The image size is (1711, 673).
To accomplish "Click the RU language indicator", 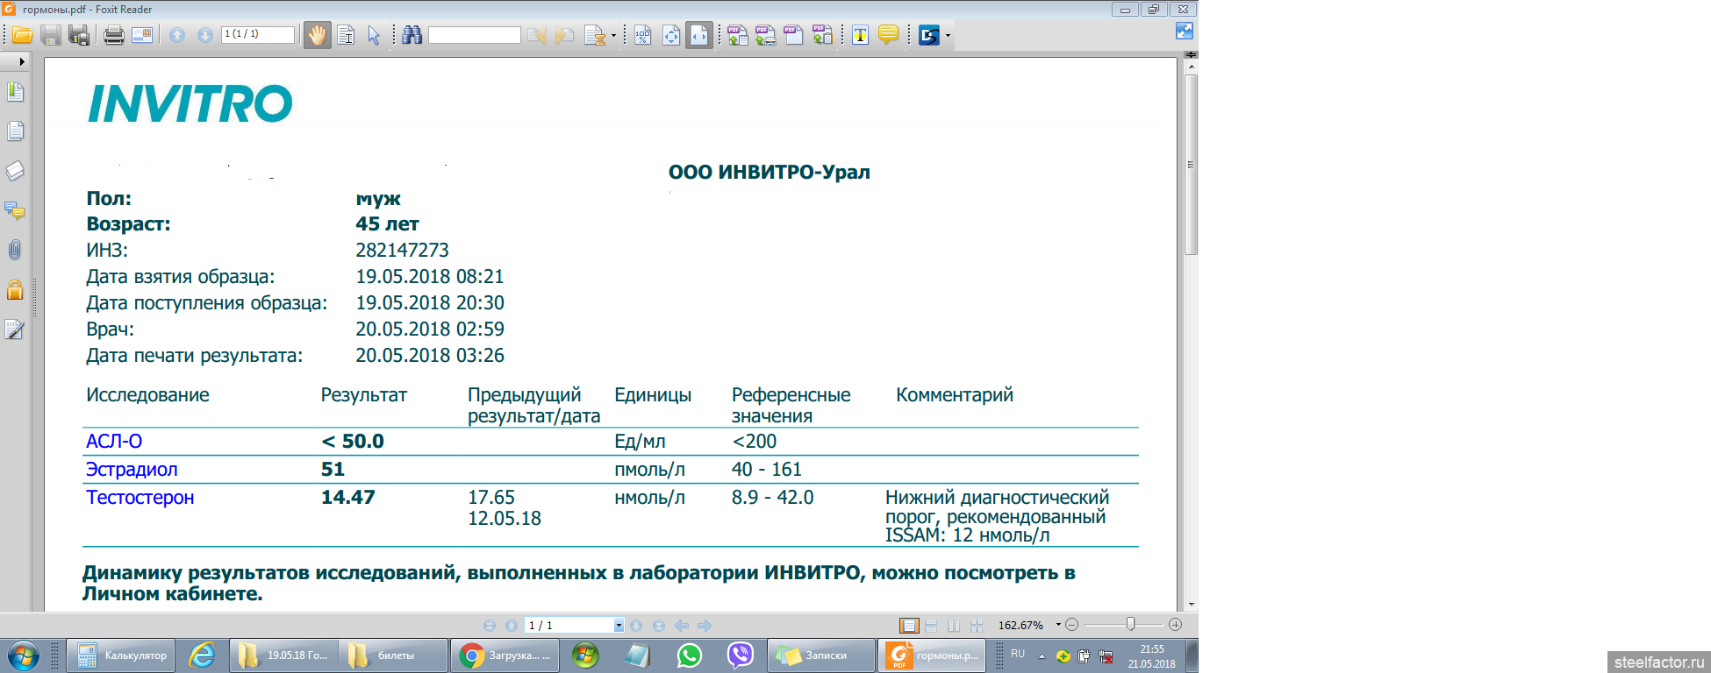I will [x=1018, y=654].
